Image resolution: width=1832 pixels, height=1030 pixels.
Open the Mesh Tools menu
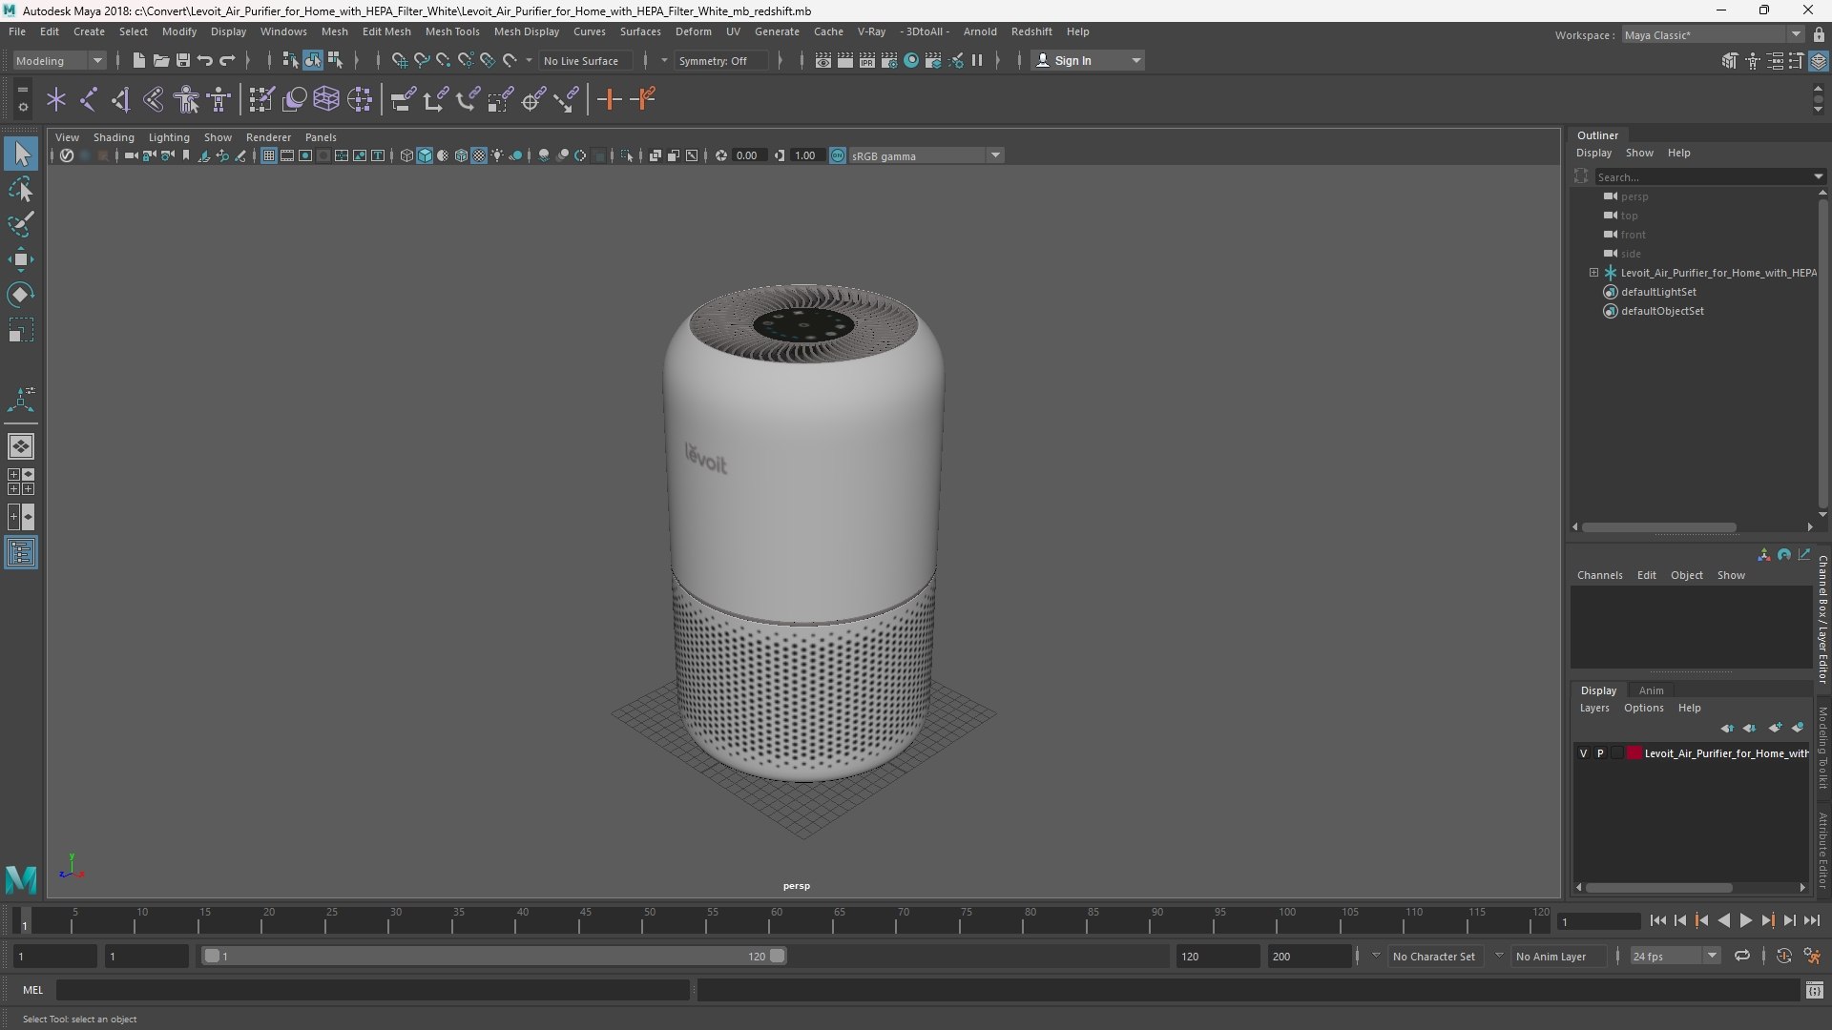pos(452,31)
